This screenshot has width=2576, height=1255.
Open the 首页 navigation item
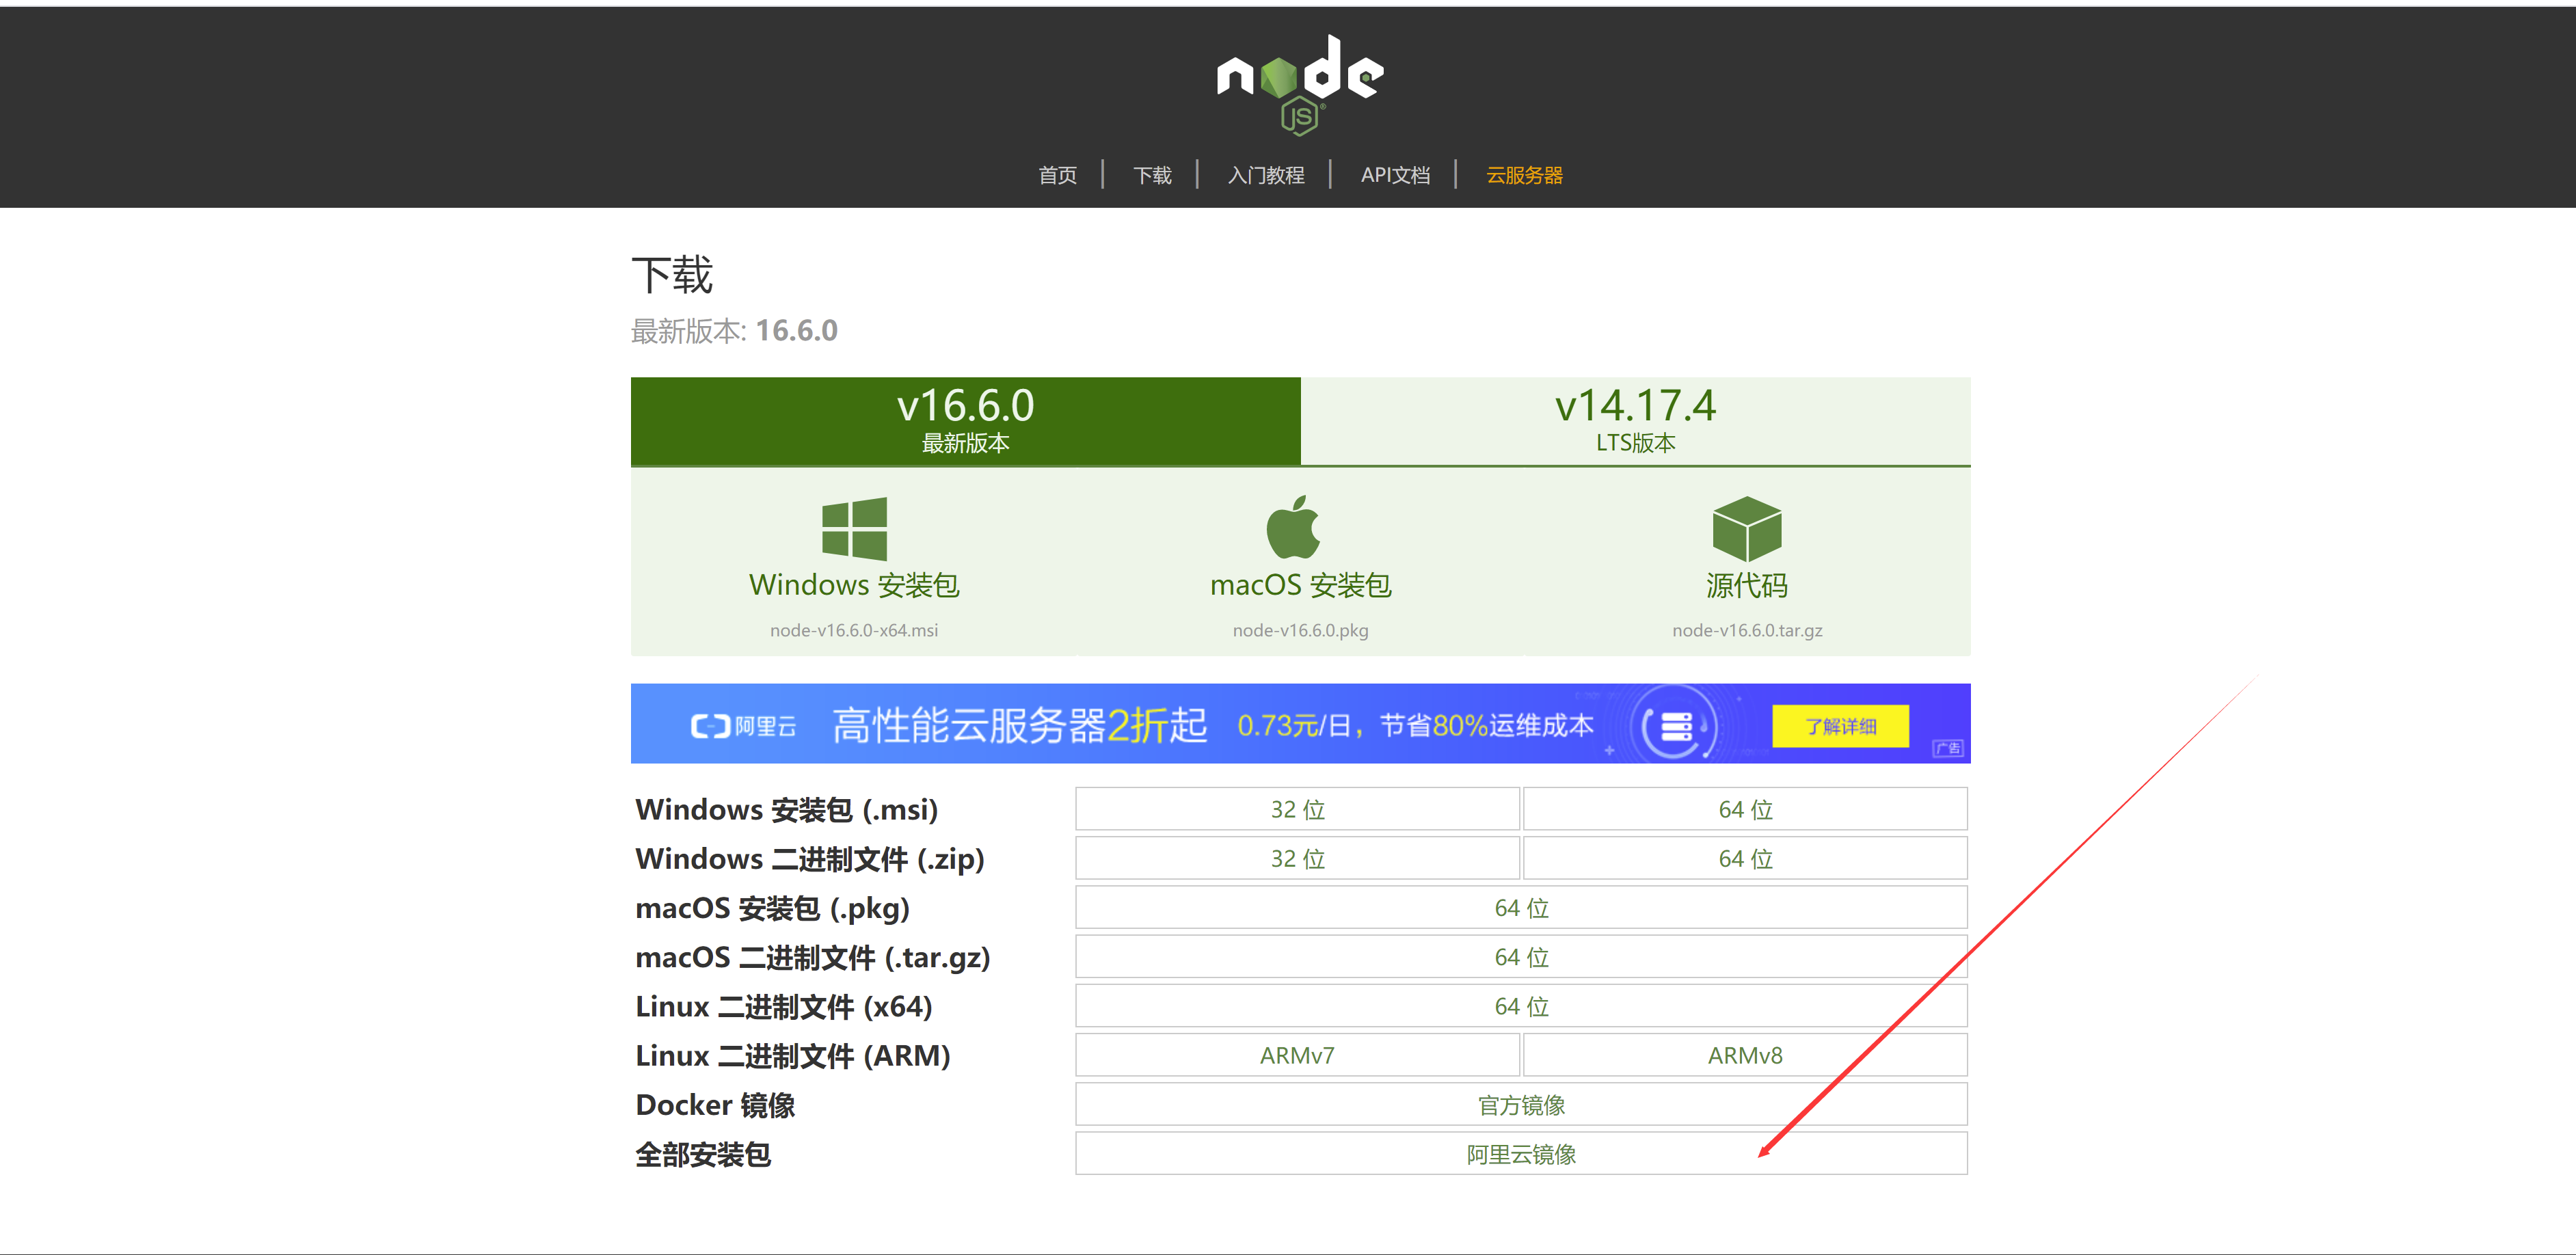click(1057, 175)
